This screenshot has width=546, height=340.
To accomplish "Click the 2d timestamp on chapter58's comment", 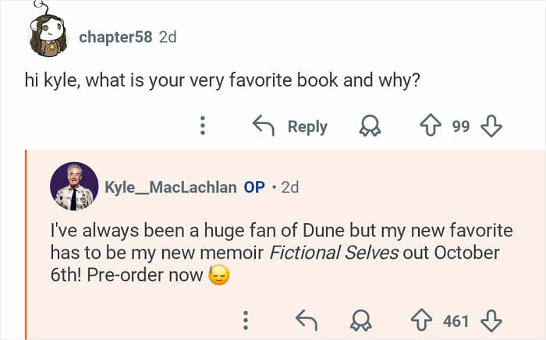I will tap(167, 37).
